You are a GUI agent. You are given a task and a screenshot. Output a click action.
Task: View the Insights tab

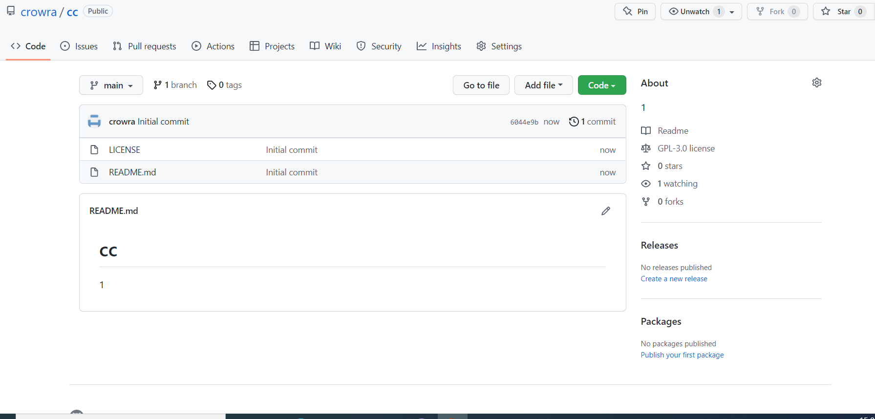[439, 46]
